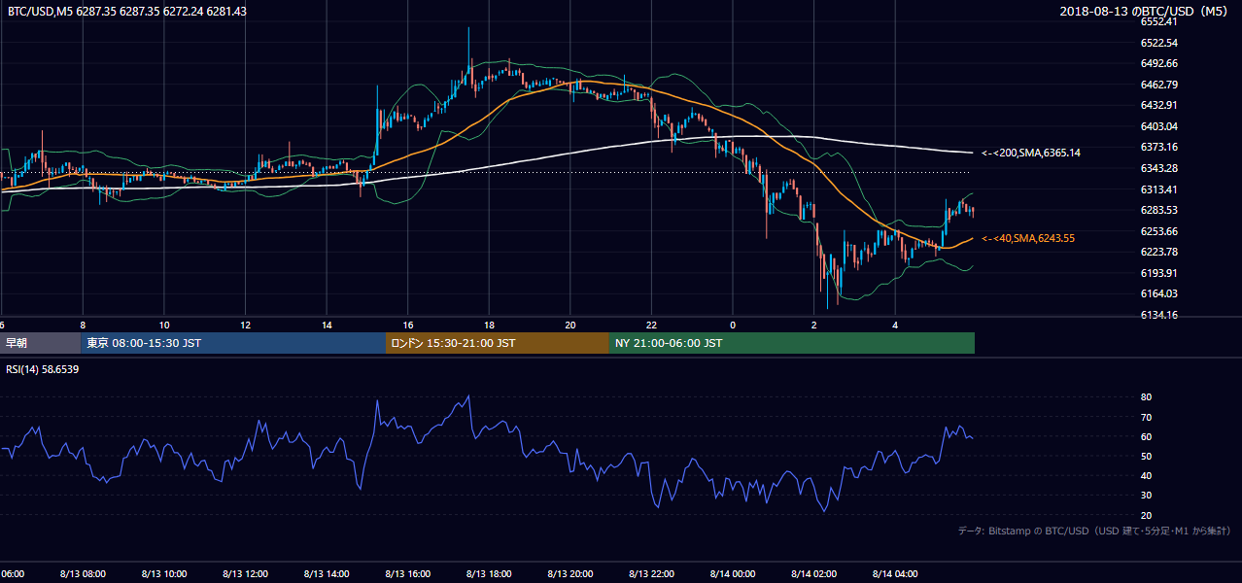The image size is (1242, 583).
Task: Click hour label 16 under the price chart
Action: click(408, 325)
